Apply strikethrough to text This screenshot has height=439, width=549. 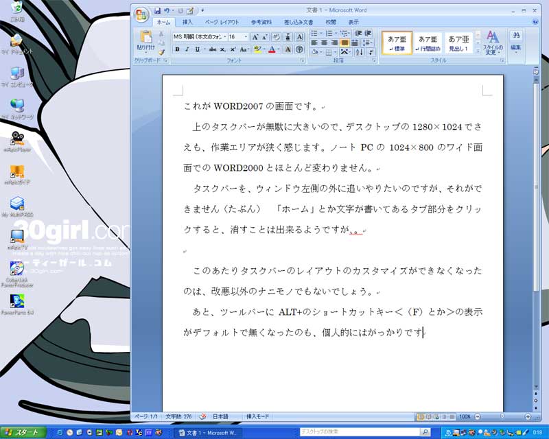point(213,49)
